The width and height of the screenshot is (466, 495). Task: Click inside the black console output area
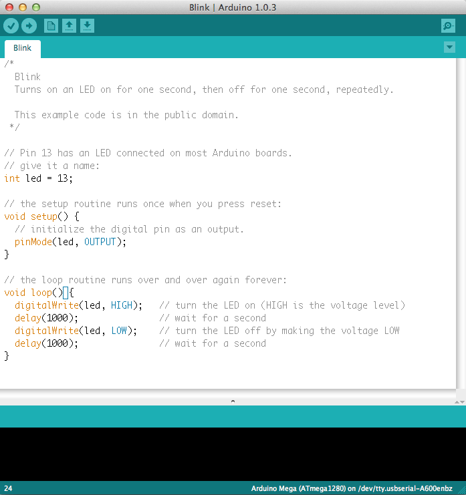tap(233, 454)
